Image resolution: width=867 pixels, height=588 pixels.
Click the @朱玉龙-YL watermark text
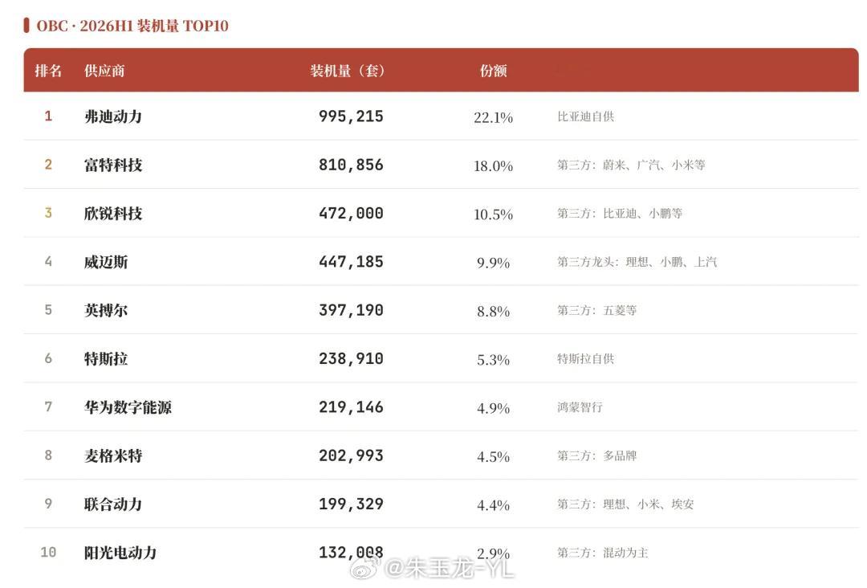pyautogui.click(x=450, y=569)
